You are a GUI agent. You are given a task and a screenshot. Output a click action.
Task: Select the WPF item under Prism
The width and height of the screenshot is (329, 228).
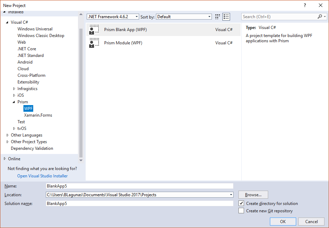(x=28, y=109)
